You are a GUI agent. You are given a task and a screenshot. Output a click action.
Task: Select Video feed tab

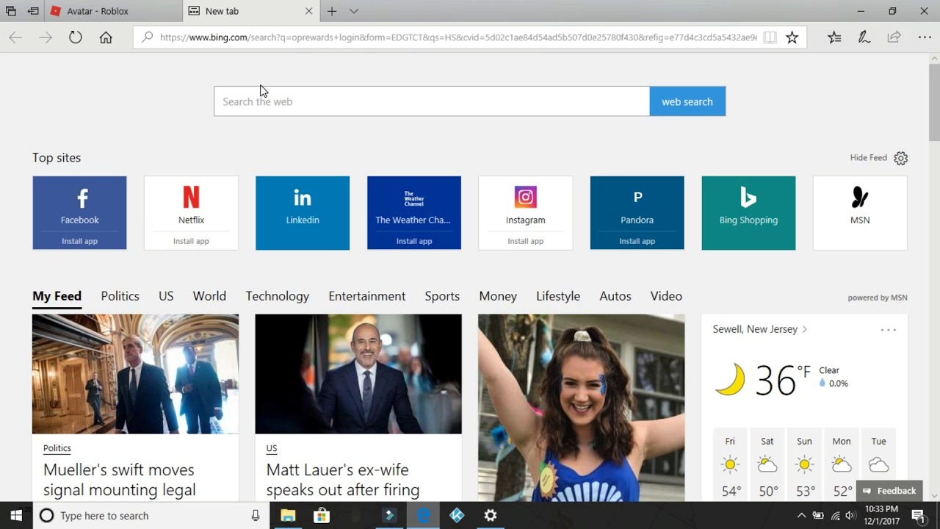click(x=666, y=296)
